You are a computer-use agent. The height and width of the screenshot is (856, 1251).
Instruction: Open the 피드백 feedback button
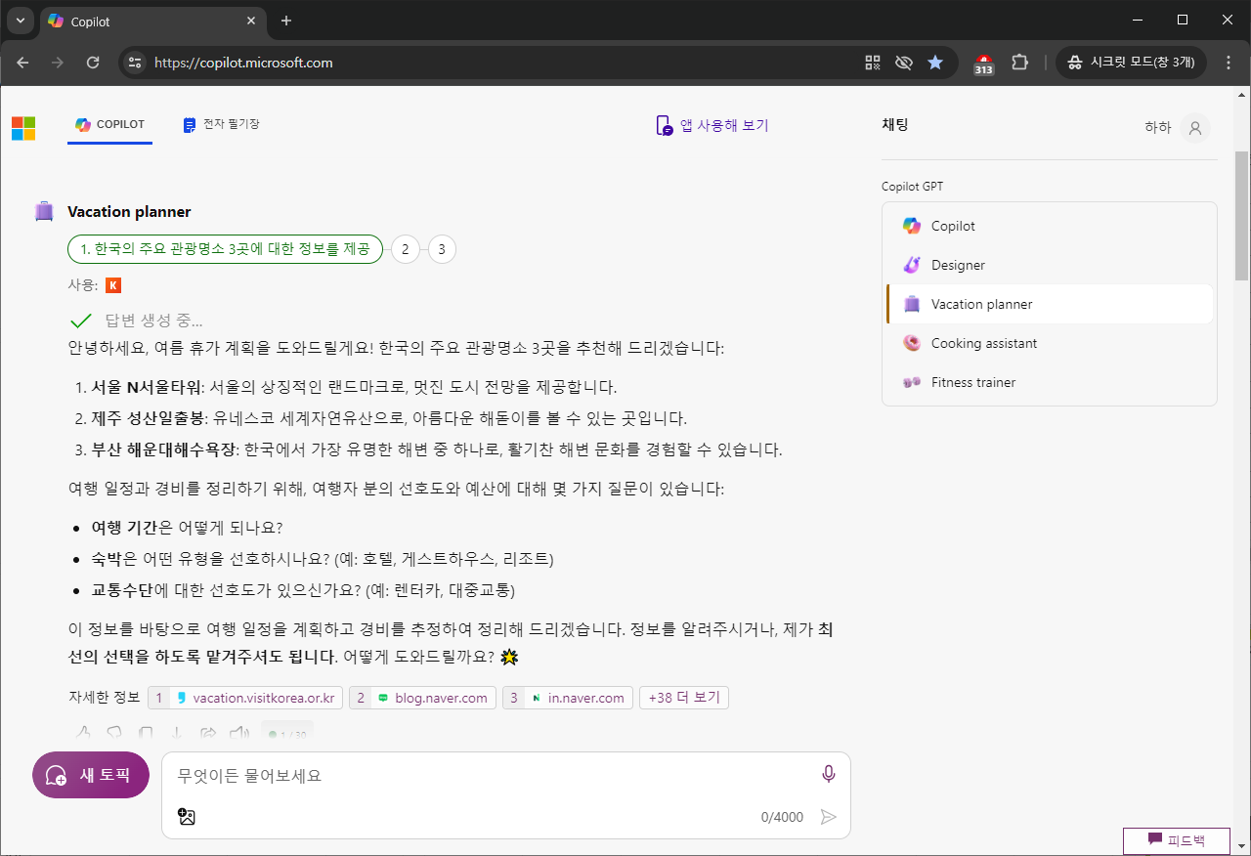pos(1176,840)
